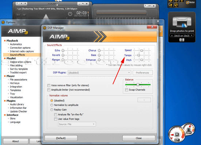Click the Options window title icon
This screenshot has height=145, width=201.
tap(3, 22)
